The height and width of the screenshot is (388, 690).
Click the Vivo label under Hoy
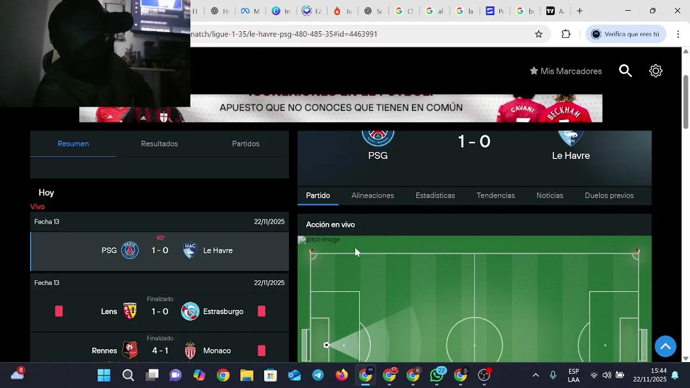(x=37, y=207)
